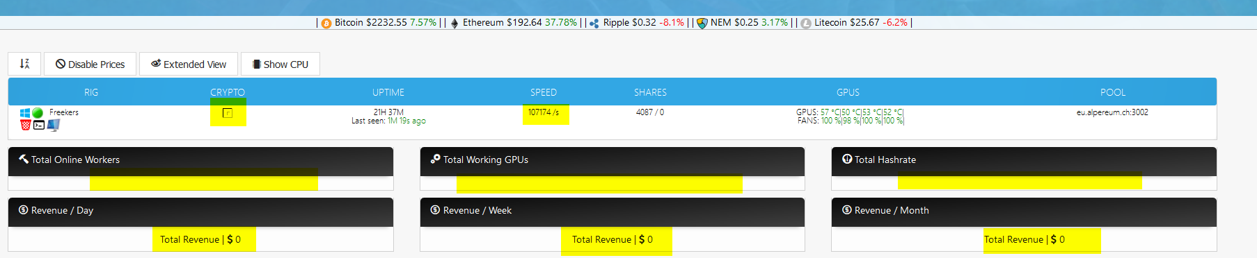The height and width of the screenshot is (258, 1257).
Task: Click the small crypto box in CRYPTO column
Action: point(228,113)
